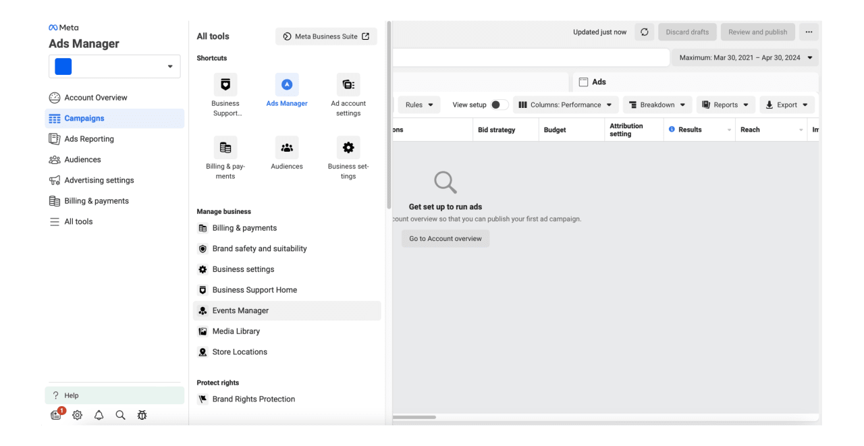Viewport: 864px width, 446px height.
Task: Open the Breakdown dropdown
Action: pos(657,105)
